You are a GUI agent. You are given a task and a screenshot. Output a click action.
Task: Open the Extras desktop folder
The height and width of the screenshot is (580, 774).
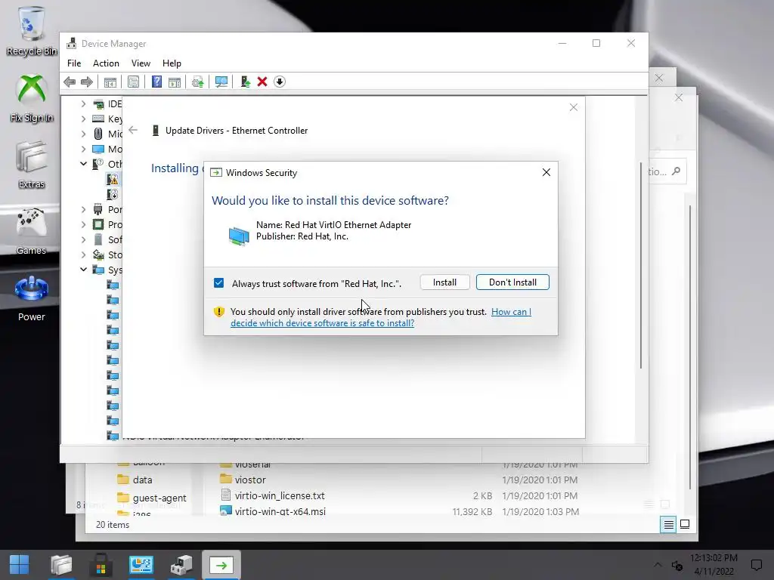click(32, 165)
